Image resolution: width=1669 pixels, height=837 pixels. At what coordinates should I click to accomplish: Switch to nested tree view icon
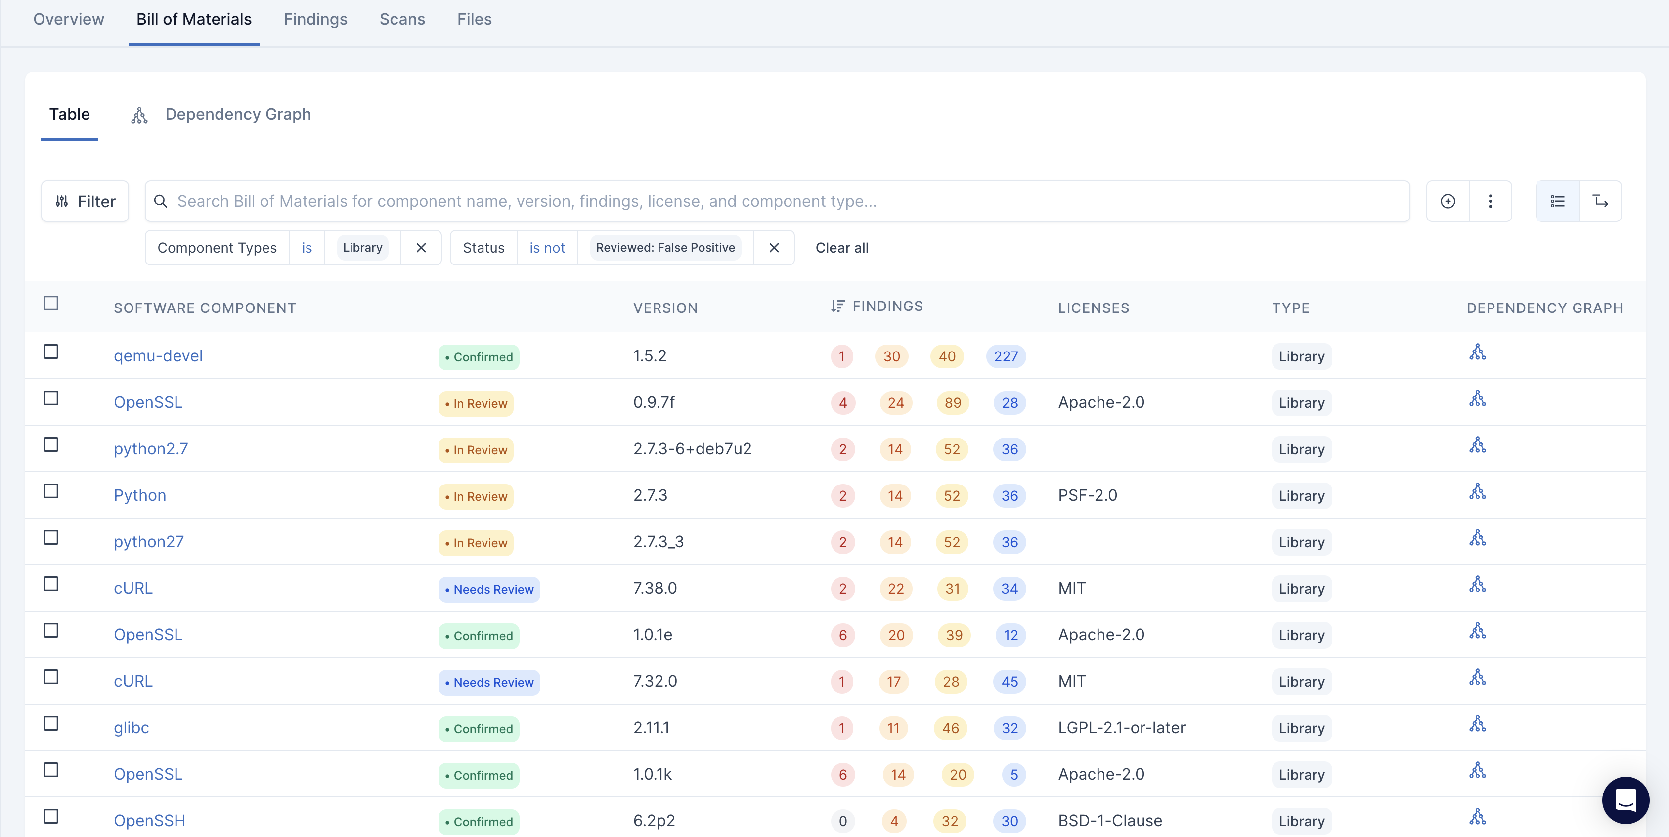pos(1600,202)
